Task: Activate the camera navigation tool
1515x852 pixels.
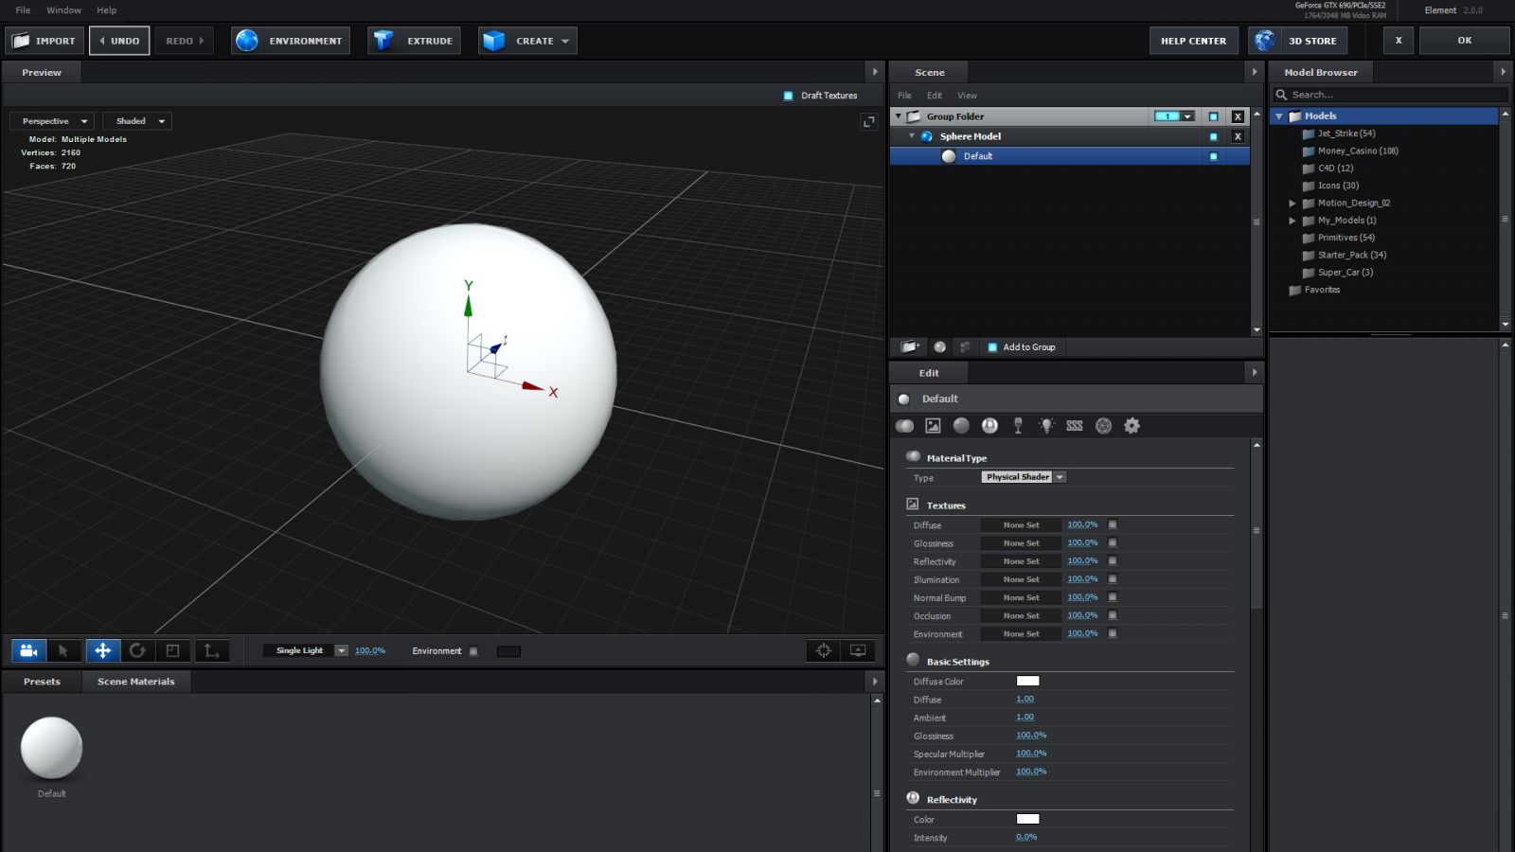Action: (27, 650)
